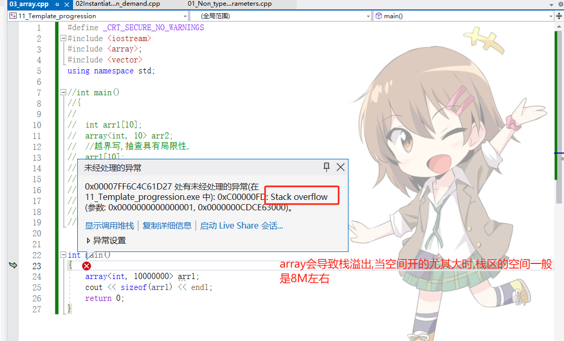Collapse the #include block at line 2
This screenshot has width=564, height=341.
tap(63, 38)
